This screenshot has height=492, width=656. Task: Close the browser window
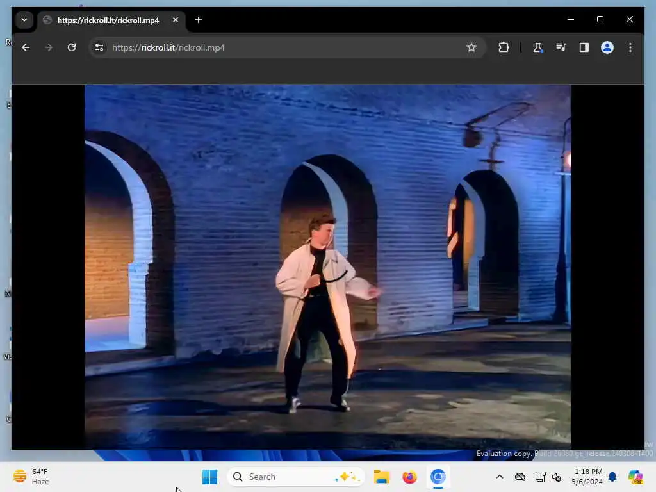[x=629, y=20]
